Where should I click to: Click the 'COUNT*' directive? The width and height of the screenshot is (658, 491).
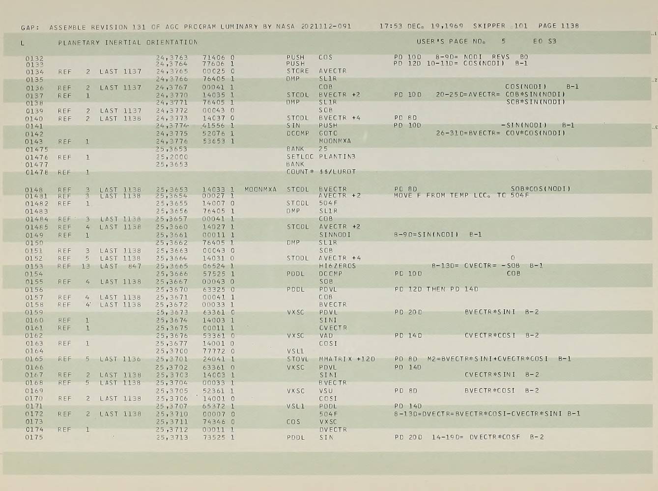click(x=300, y=172)
